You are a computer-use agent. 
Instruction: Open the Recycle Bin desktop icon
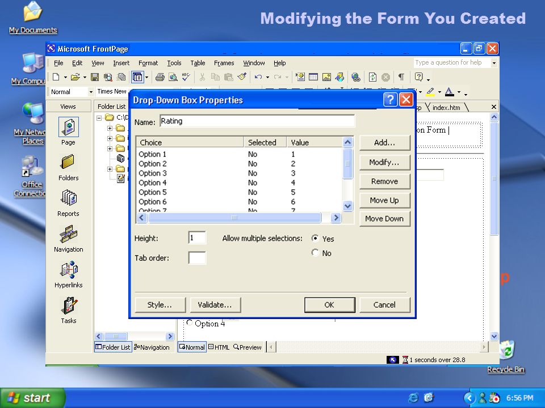click(x=506, y=356)
